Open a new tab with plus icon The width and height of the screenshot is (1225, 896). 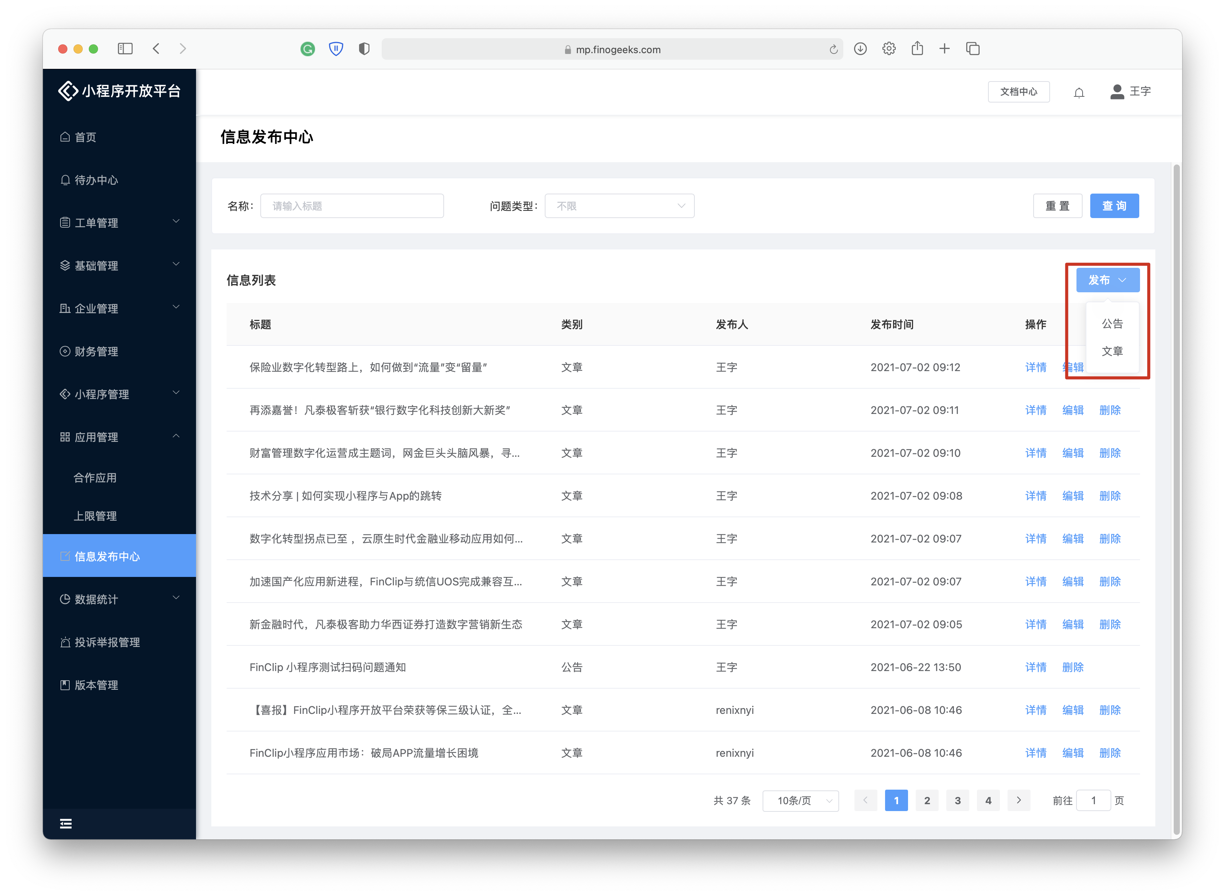[944, 49]
